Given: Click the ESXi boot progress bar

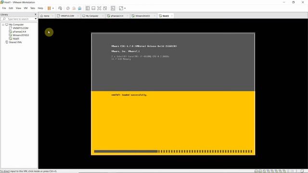Looking at the screenshot, I should [173, 151].
